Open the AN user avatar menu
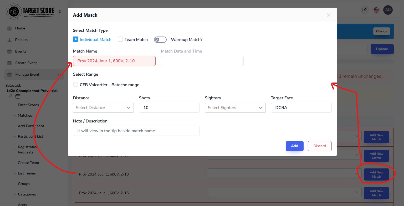404x206 pixels. [388, 10]
